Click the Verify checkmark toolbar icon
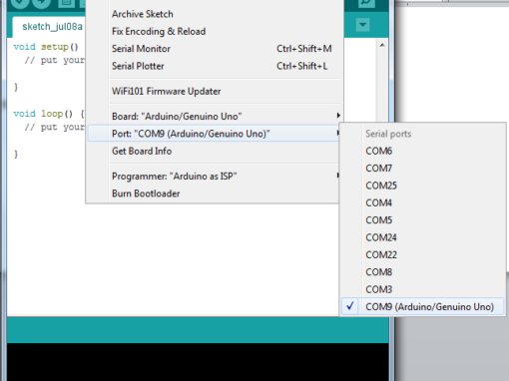The image size is (509, 381). click(x=19, y=3)
